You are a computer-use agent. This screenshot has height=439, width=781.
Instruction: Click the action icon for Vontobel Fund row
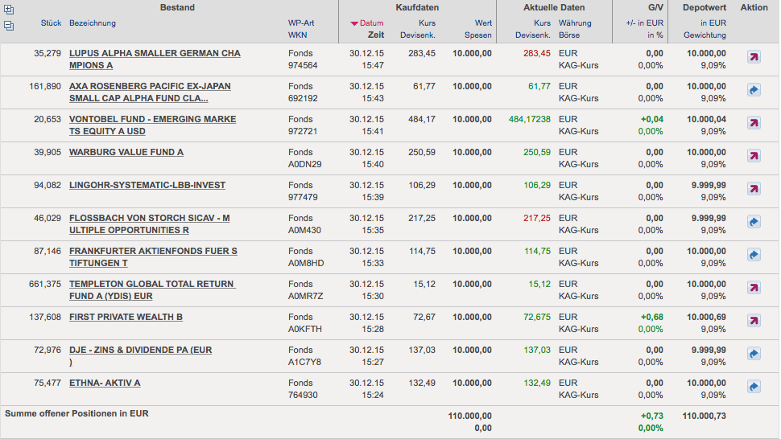(x=754, y=123)
